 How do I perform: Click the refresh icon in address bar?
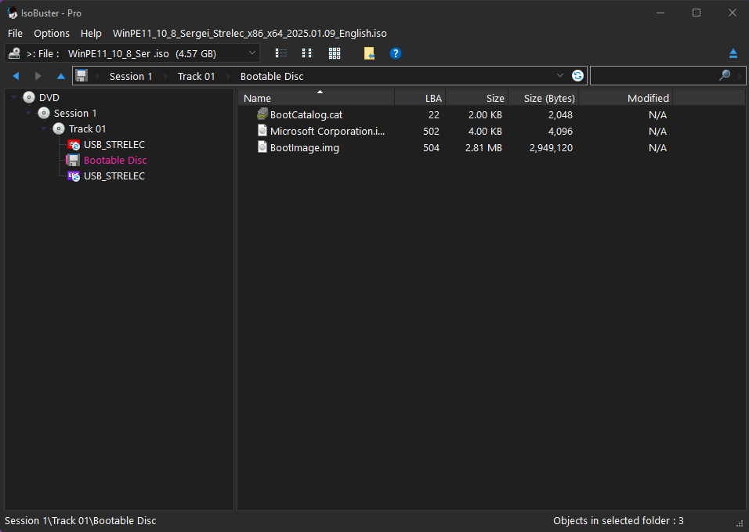[577, 76]
